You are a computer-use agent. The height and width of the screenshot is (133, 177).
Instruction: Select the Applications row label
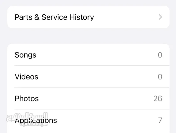pyautogui.click(x=36, y=121)
